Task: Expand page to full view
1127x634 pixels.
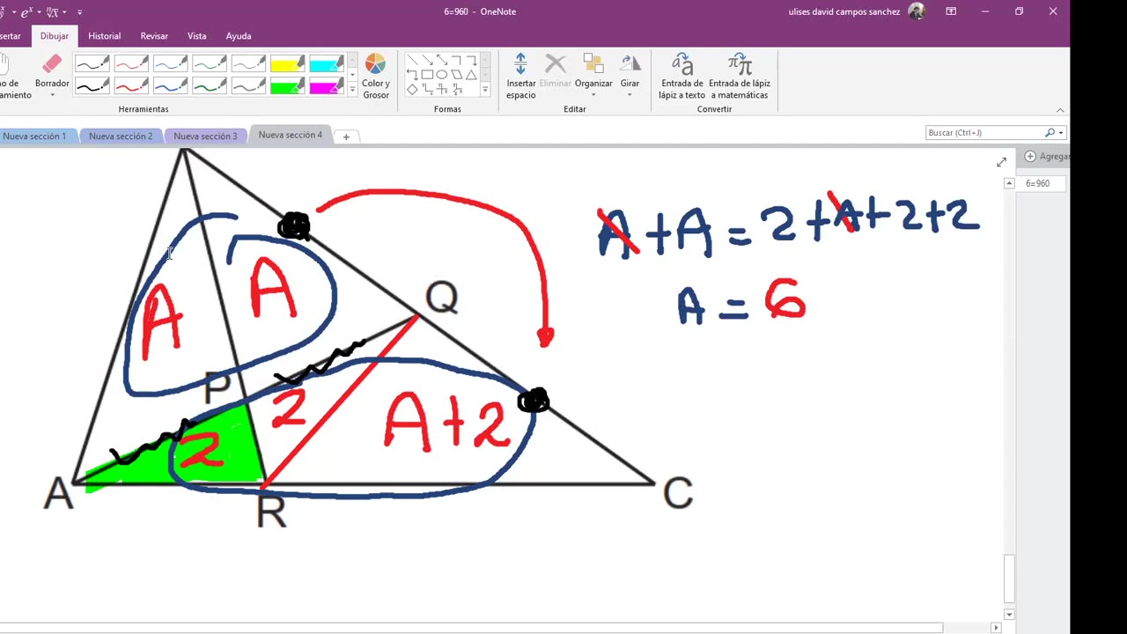Action: coord(1001,162)
